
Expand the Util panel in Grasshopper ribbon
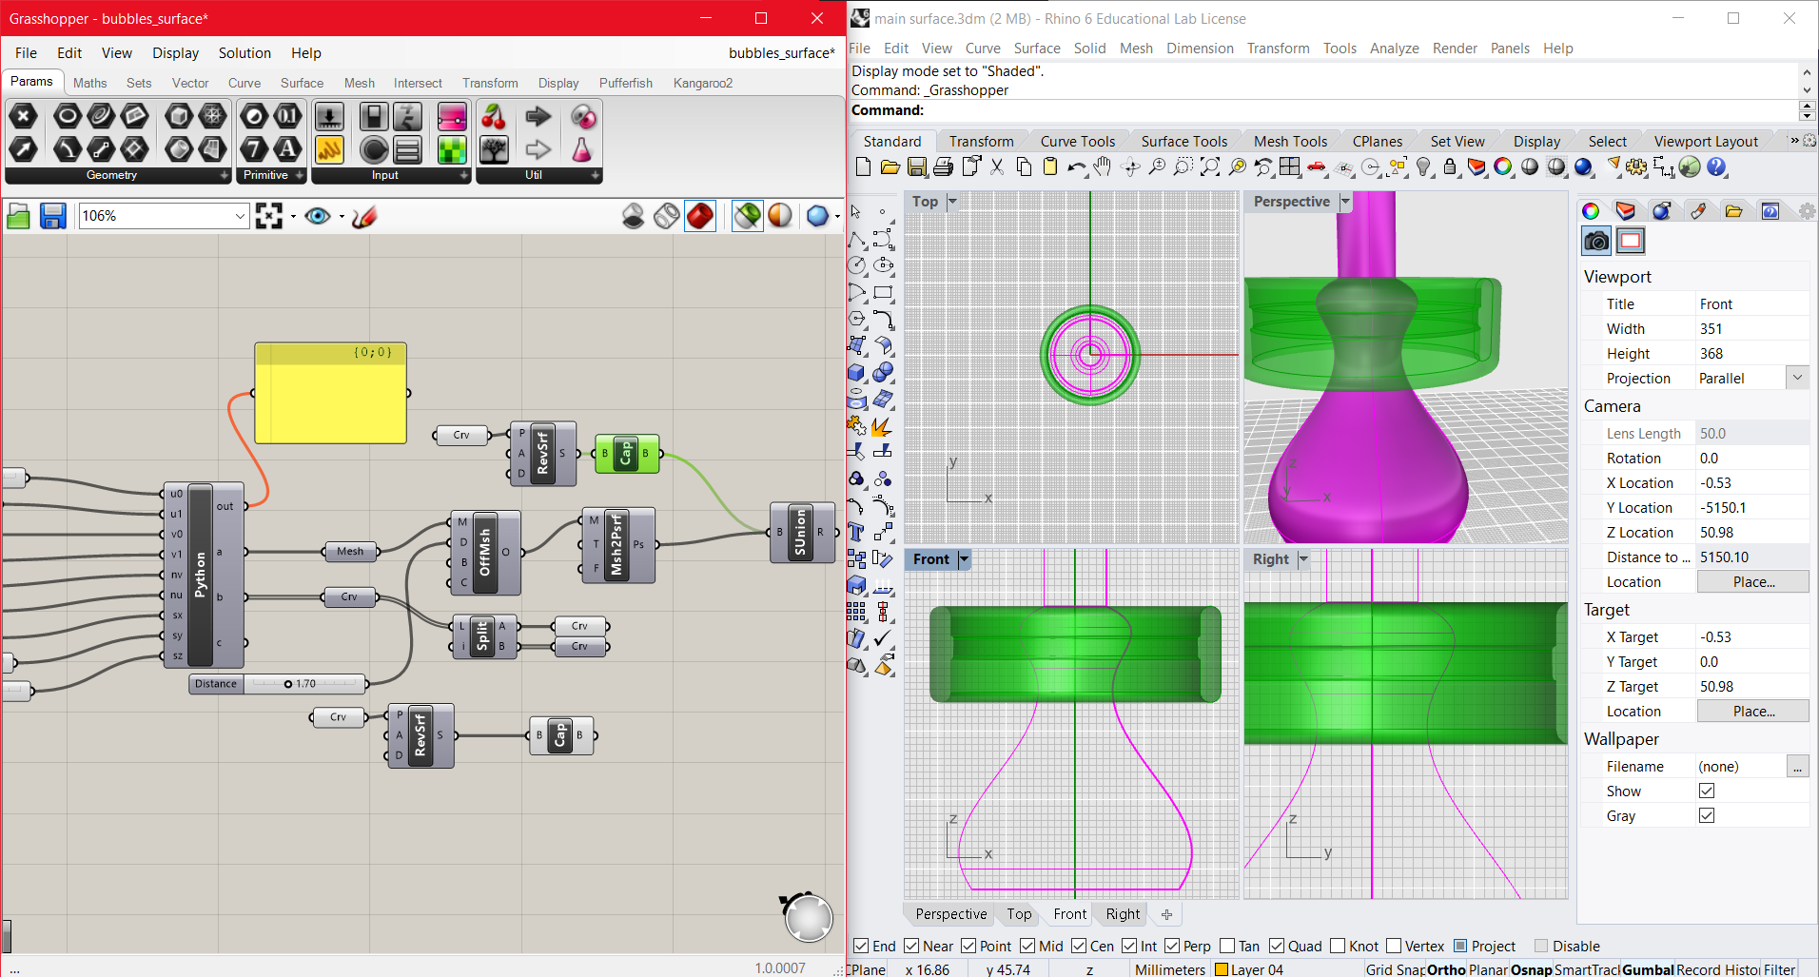[596, 175]
